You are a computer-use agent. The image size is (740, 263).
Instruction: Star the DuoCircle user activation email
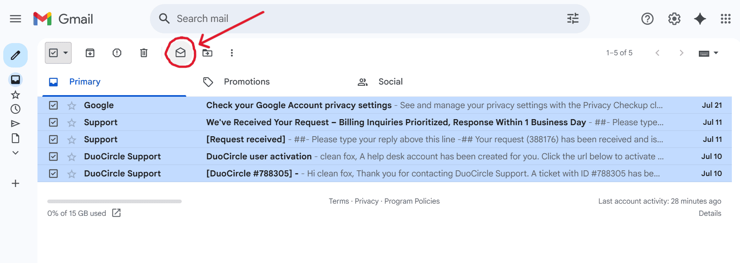[71, 156]
